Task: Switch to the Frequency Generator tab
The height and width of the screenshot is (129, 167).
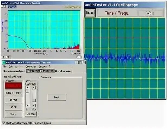Action: (40, 71)
